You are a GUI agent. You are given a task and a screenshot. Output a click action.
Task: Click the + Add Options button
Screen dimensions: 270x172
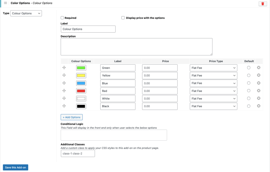72,117
